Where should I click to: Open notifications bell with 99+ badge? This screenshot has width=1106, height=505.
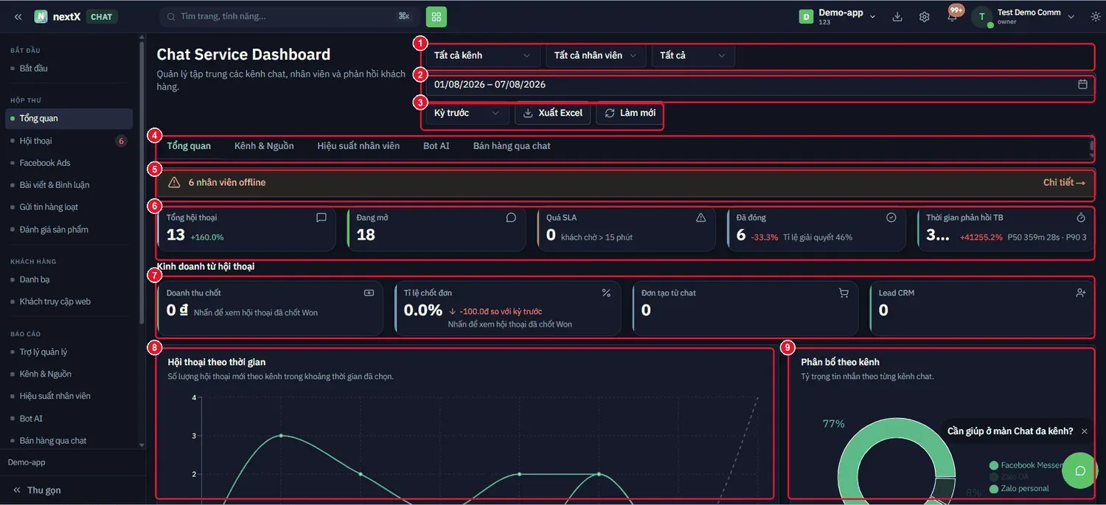(952, 15)
